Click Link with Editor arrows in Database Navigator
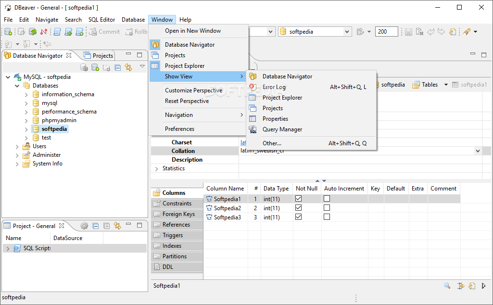 point(128,67)
